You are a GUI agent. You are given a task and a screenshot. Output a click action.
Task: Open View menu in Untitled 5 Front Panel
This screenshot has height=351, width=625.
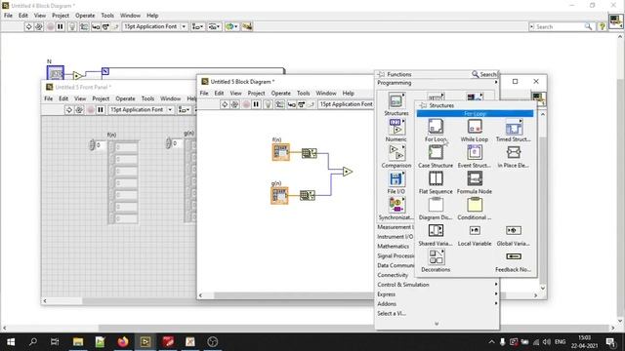click(x=80, y=98)
